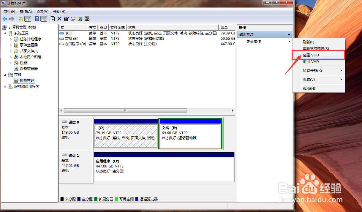362x212 pixels.
Task: Select 系统工具 tree node
Action: coord(21,33)
